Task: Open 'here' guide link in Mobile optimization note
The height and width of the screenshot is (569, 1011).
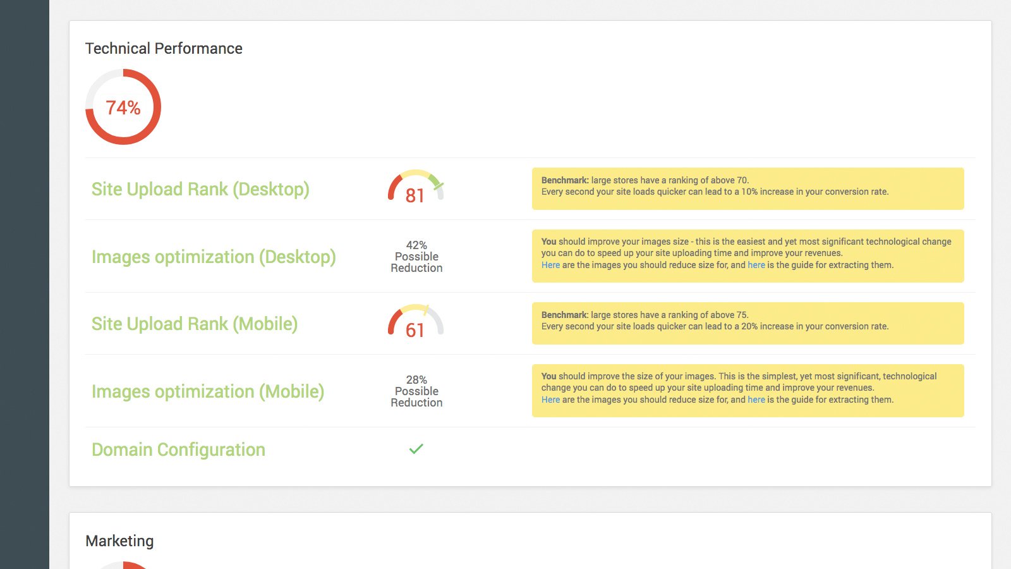Action: point(756,400)
